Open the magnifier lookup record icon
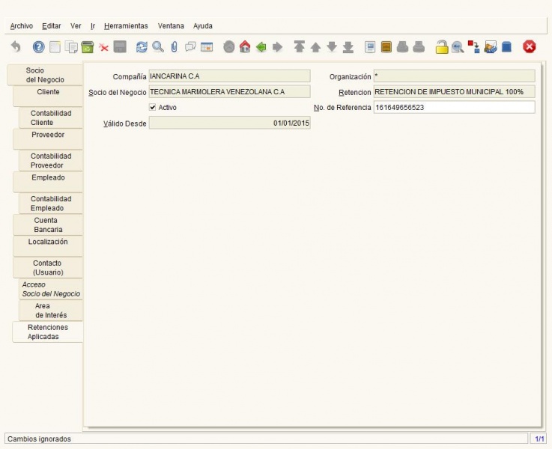 coord(158,46)
